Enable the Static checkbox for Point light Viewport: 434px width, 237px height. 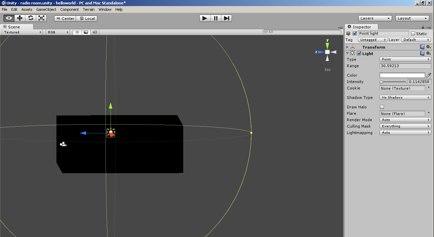click(x=413, y=33)
